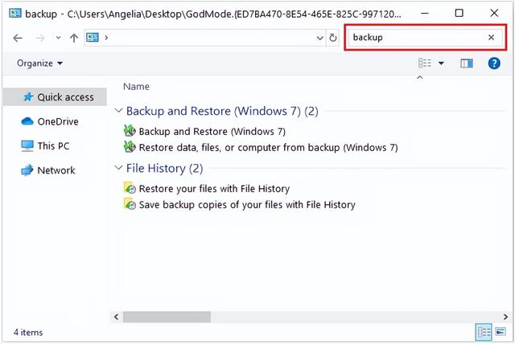Viewport: 515px width, 344px height.
Task: Click the icon beside Restore data, files, or computer
Action: click(x=130, y=147)
